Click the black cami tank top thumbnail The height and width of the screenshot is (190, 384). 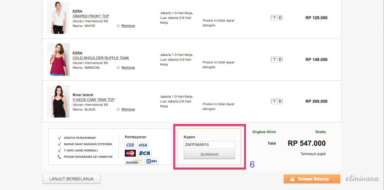pos(58,101)
